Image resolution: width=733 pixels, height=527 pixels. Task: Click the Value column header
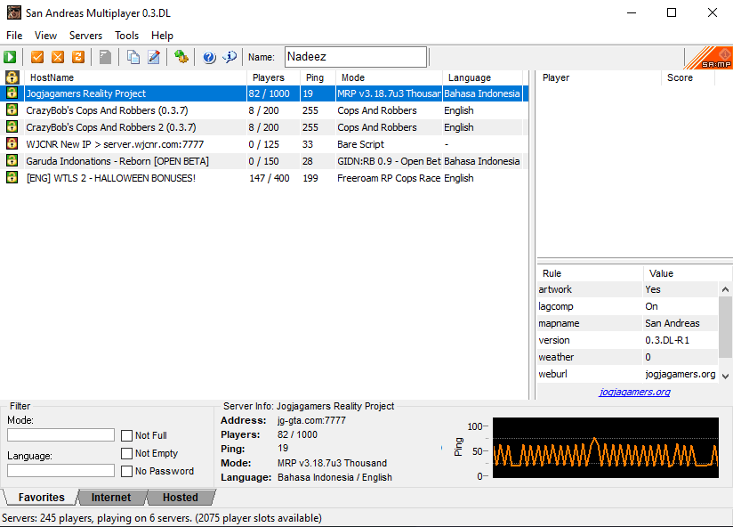(x=687, y=273)
